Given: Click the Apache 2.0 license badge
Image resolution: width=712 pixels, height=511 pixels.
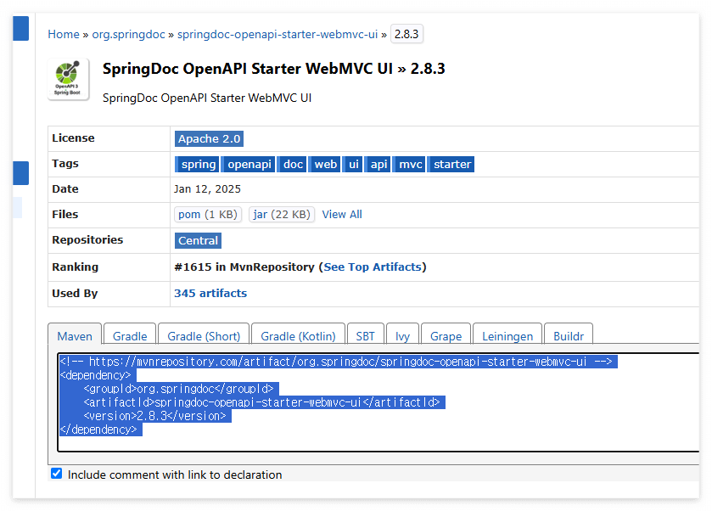Looking at the screenshot, I should tap(209, 138).
